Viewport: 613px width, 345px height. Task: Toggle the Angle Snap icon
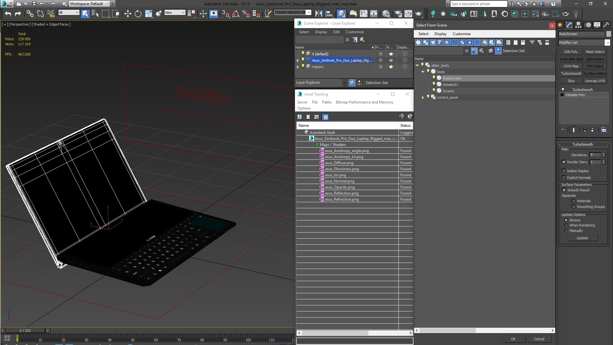pyautogui.click(x=236, y=13)
